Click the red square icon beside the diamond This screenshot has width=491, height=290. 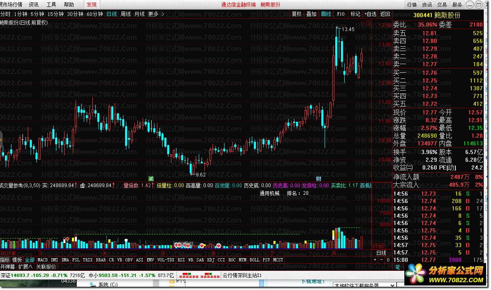(x=368, y=23)
